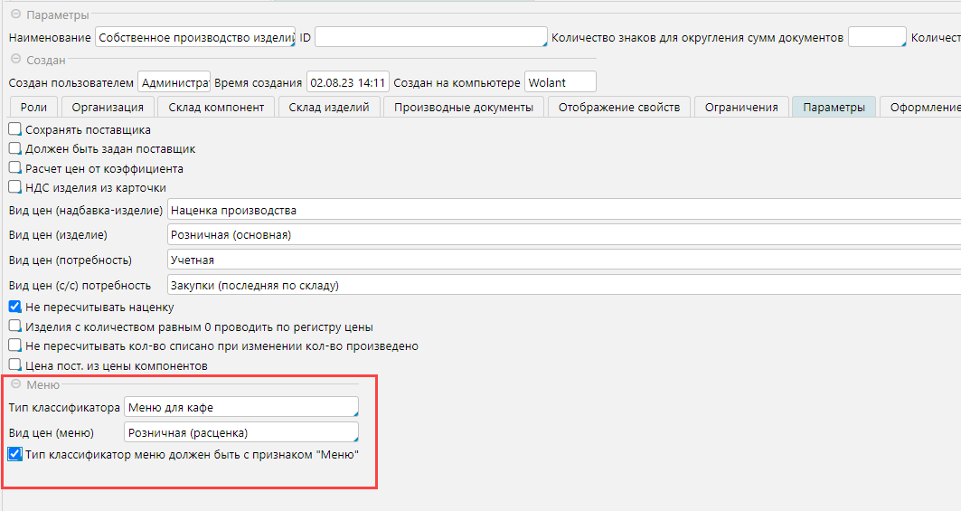Collapse the Создан section
The width and height of the screenshot is (961, 511).
click(x=15, y=61)
